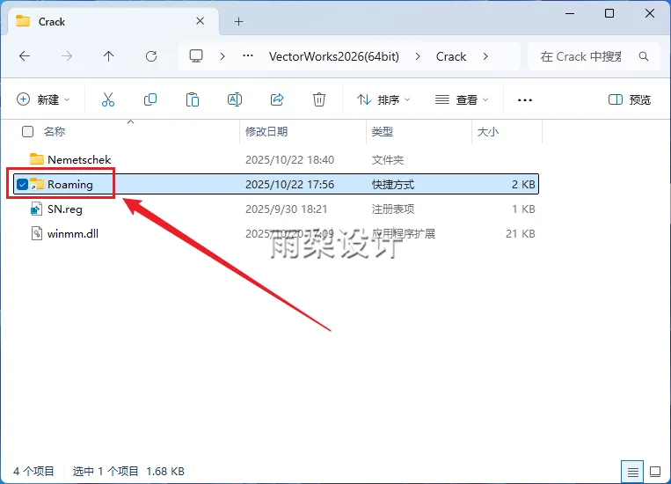
Task: Click the magnifier search icon
Action: pos(643,56)
